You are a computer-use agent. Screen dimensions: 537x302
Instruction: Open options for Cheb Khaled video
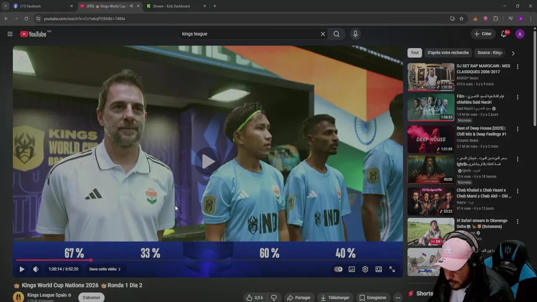[517, 191]
